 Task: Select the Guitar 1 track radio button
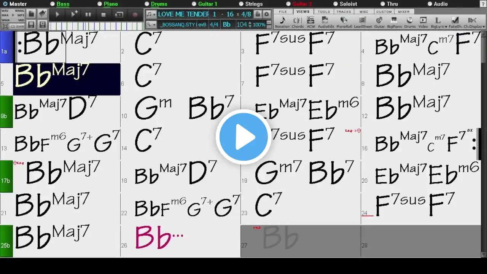tap(194, 4)
